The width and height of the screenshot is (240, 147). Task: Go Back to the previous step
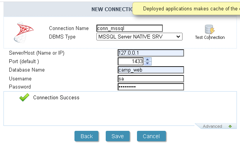coord(86,136)
